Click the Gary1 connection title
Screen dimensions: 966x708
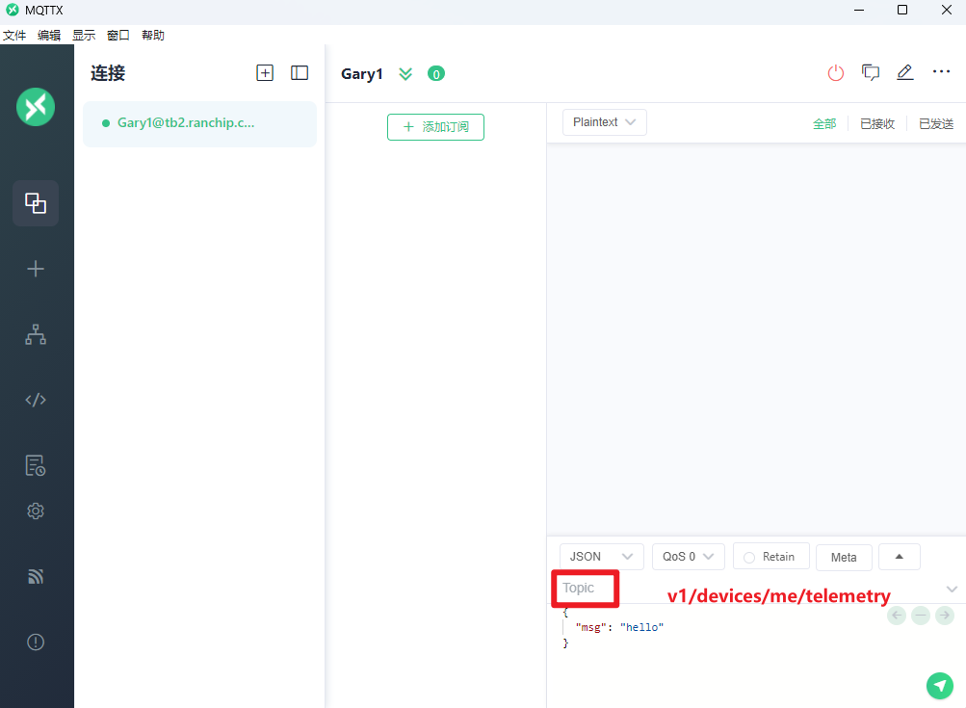point(362,74)
